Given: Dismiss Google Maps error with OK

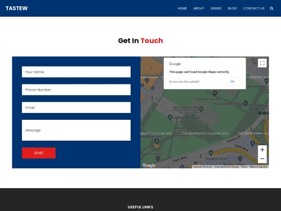Looking at the screenshot, I should pos(232,81).
